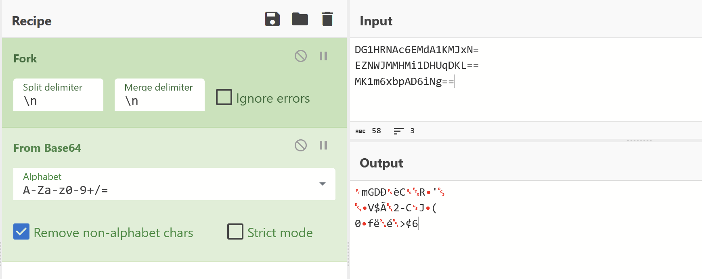Click the Fork operation title

[25, 58]
